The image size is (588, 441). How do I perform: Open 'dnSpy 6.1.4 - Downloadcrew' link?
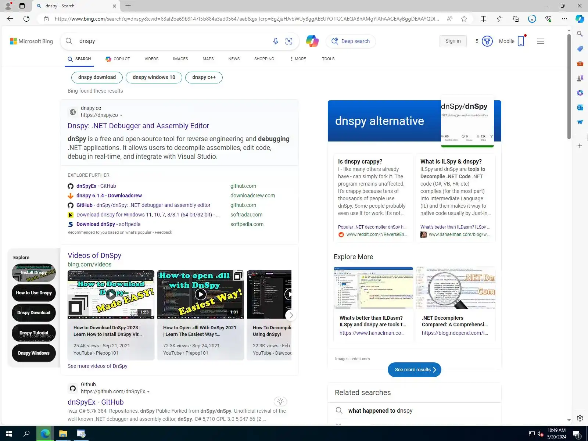click(109, 196)
